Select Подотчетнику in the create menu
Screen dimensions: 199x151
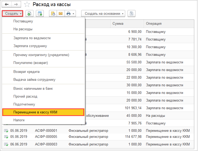pos(24,104)
